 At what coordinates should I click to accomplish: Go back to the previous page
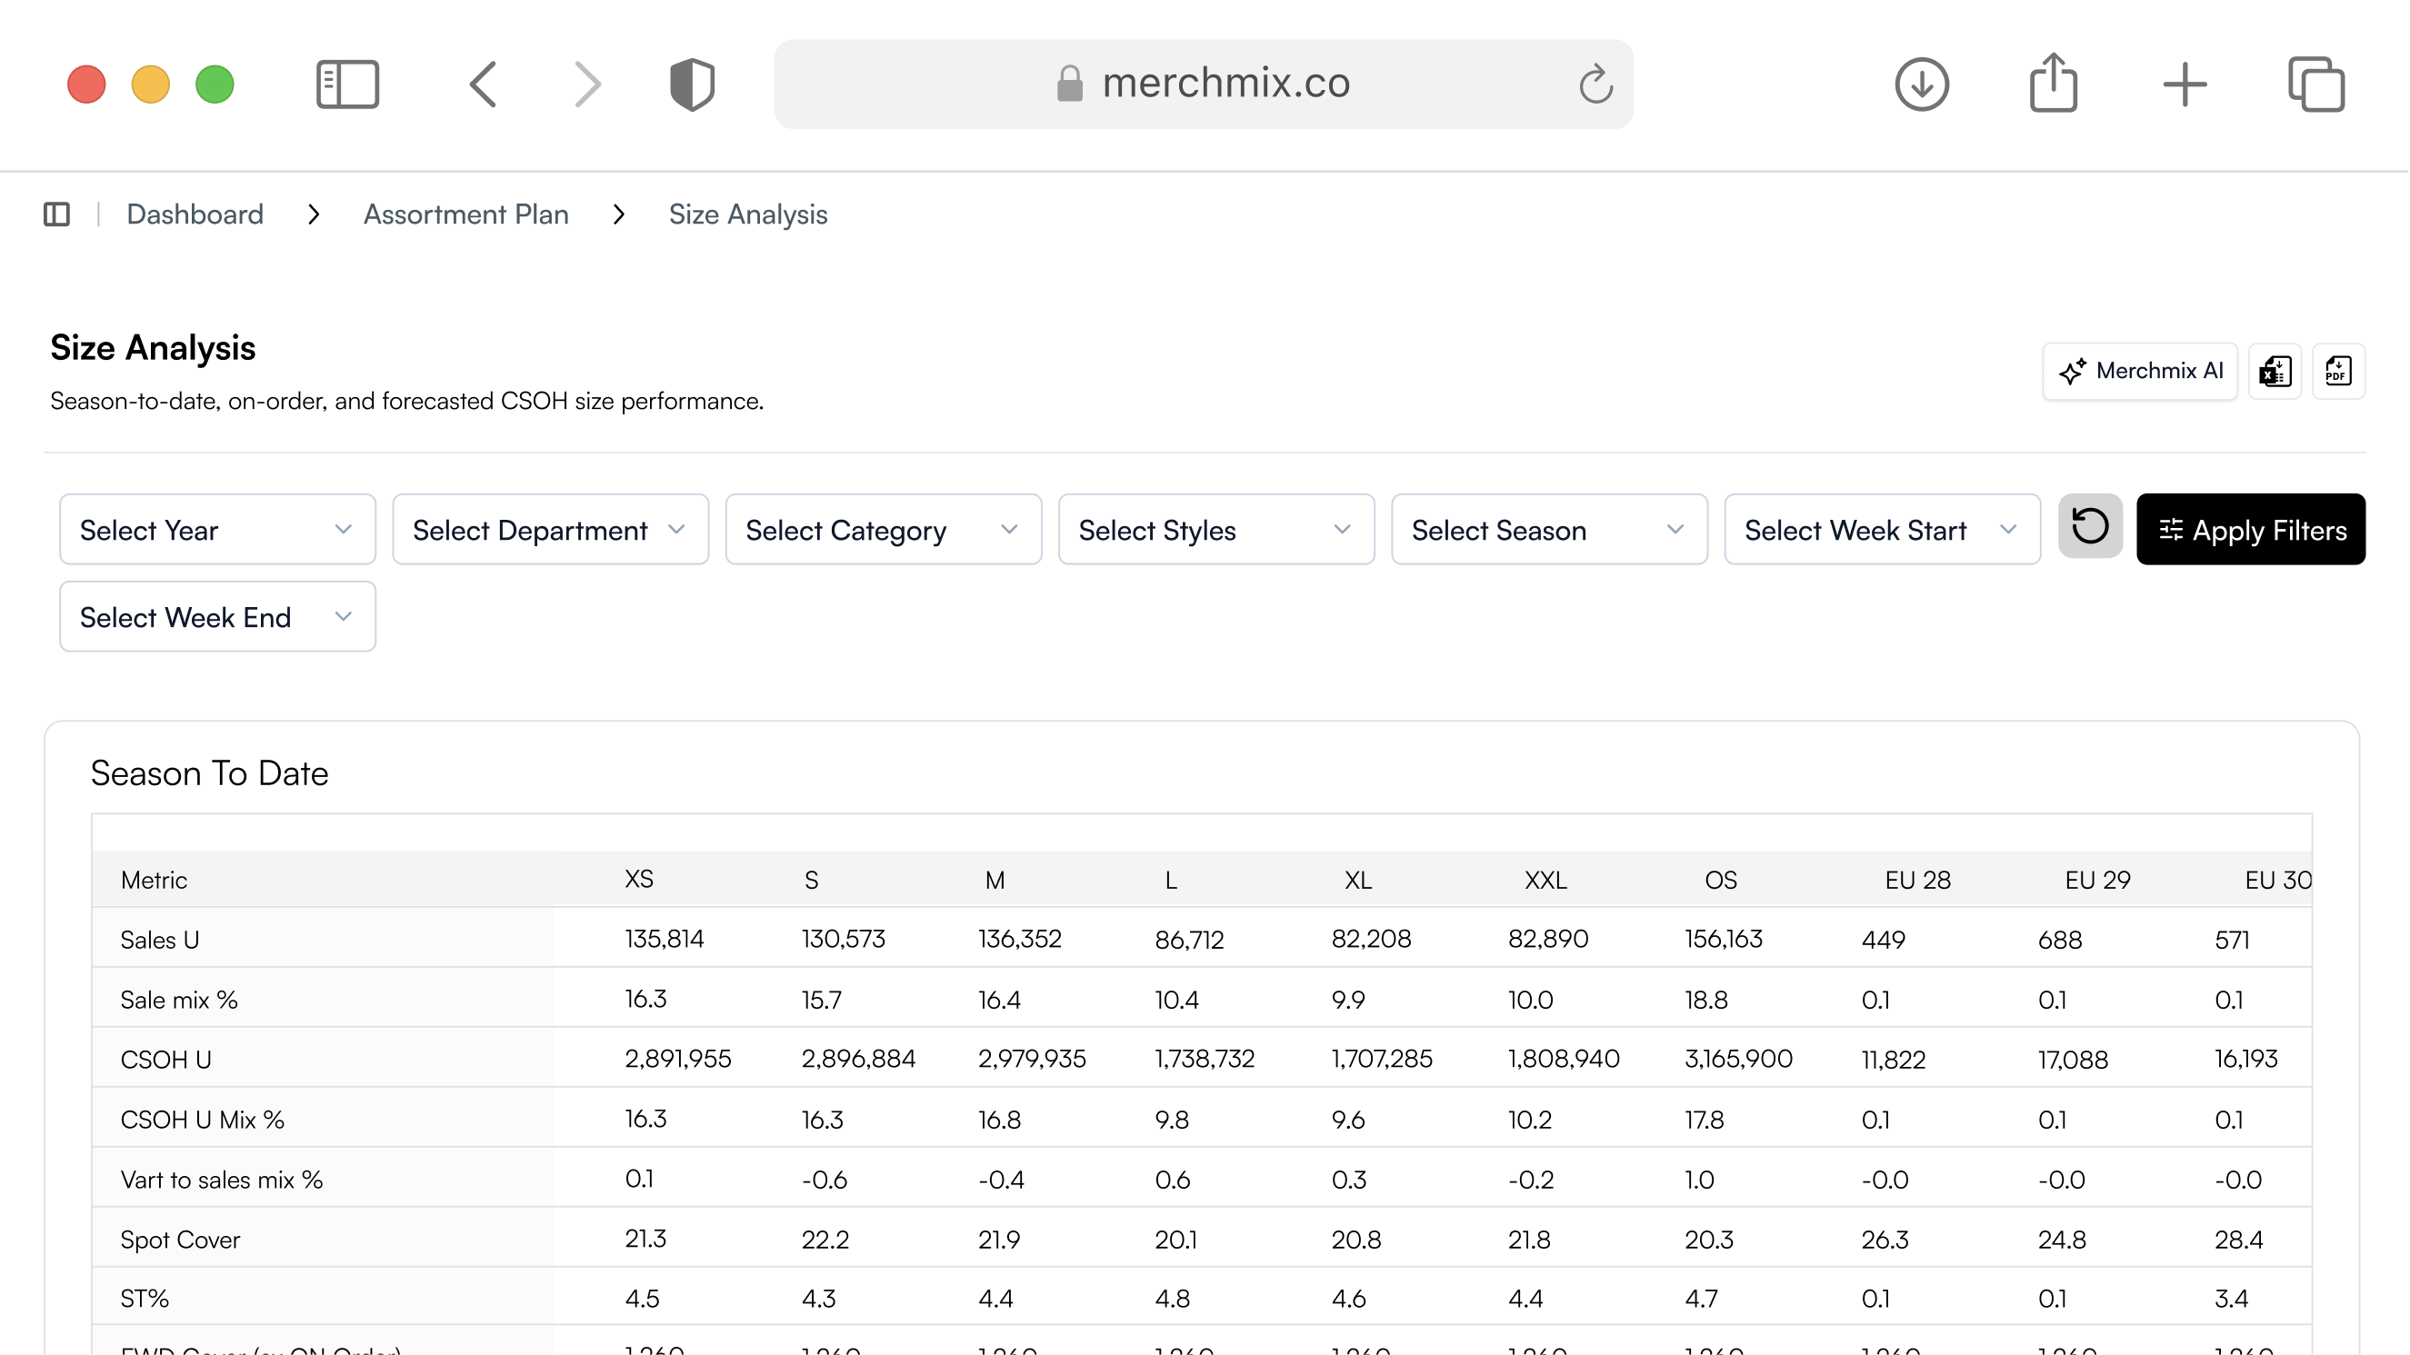click(484, 85)
